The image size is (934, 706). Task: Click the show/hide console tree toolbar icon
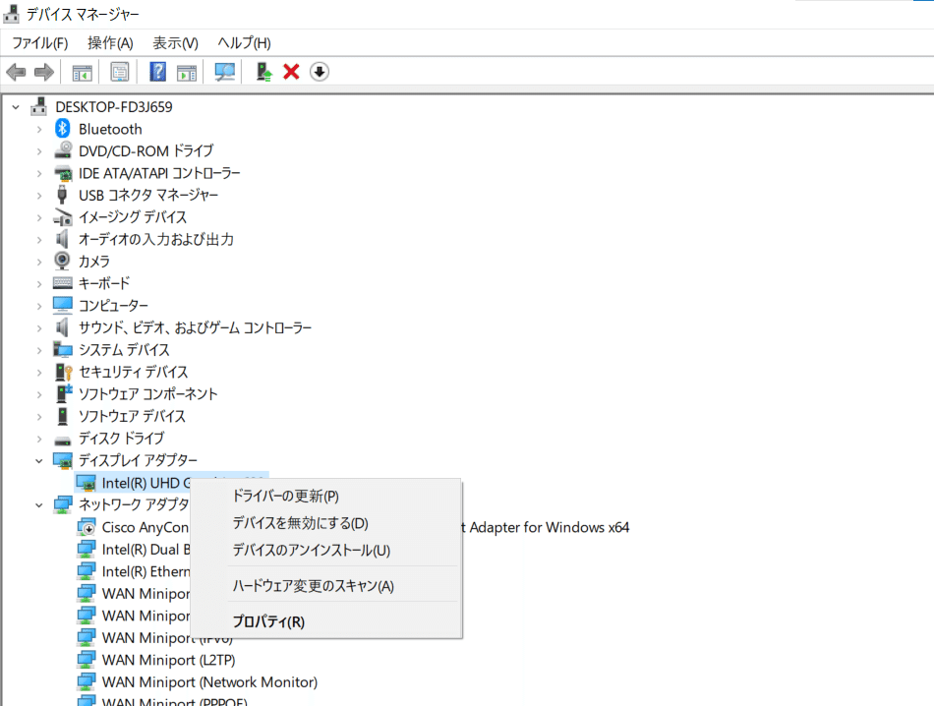[83, 73]
